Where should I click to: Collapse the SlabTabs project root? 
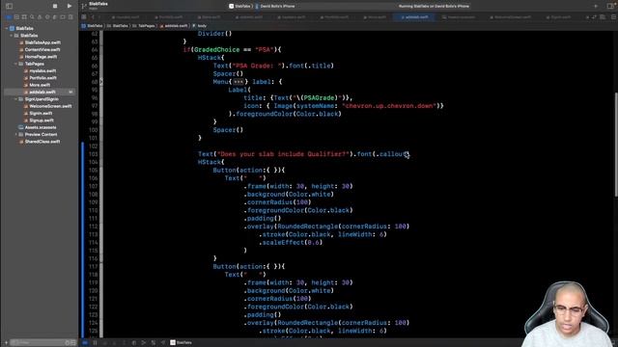click(x=7, y=28)
